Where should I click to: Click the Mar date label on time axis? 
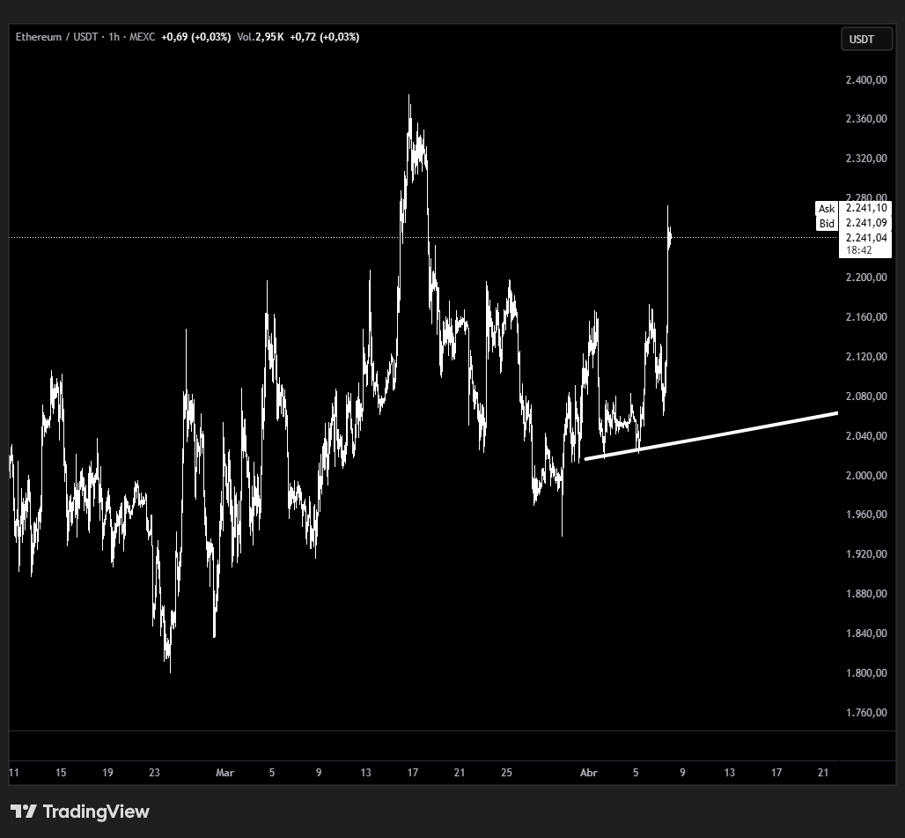(x=225, y=773)
